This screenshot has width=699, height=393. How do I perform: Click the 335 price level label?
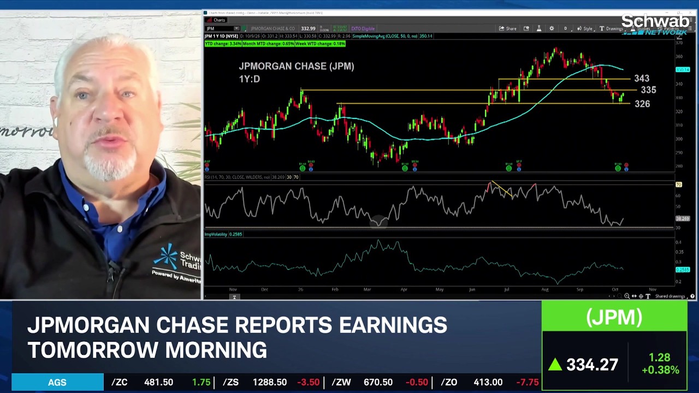pyautogui.click(x=648, y=90)
